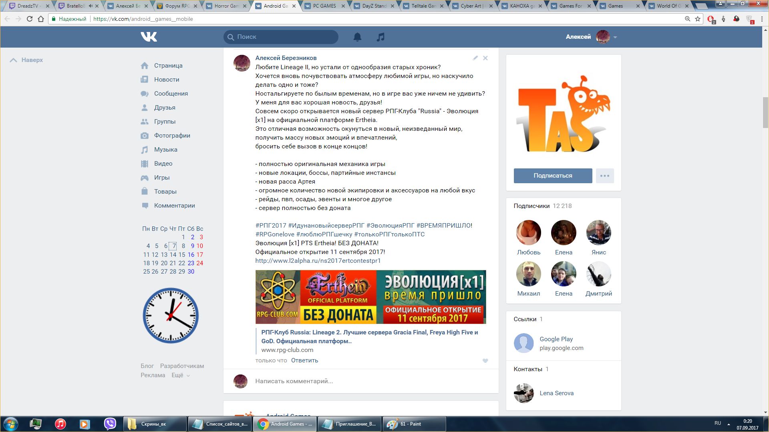The width and height of the screenshot is (769, 432).
Task: Click the Музыка note icon in sidebar
Action: tap(145, 150)
